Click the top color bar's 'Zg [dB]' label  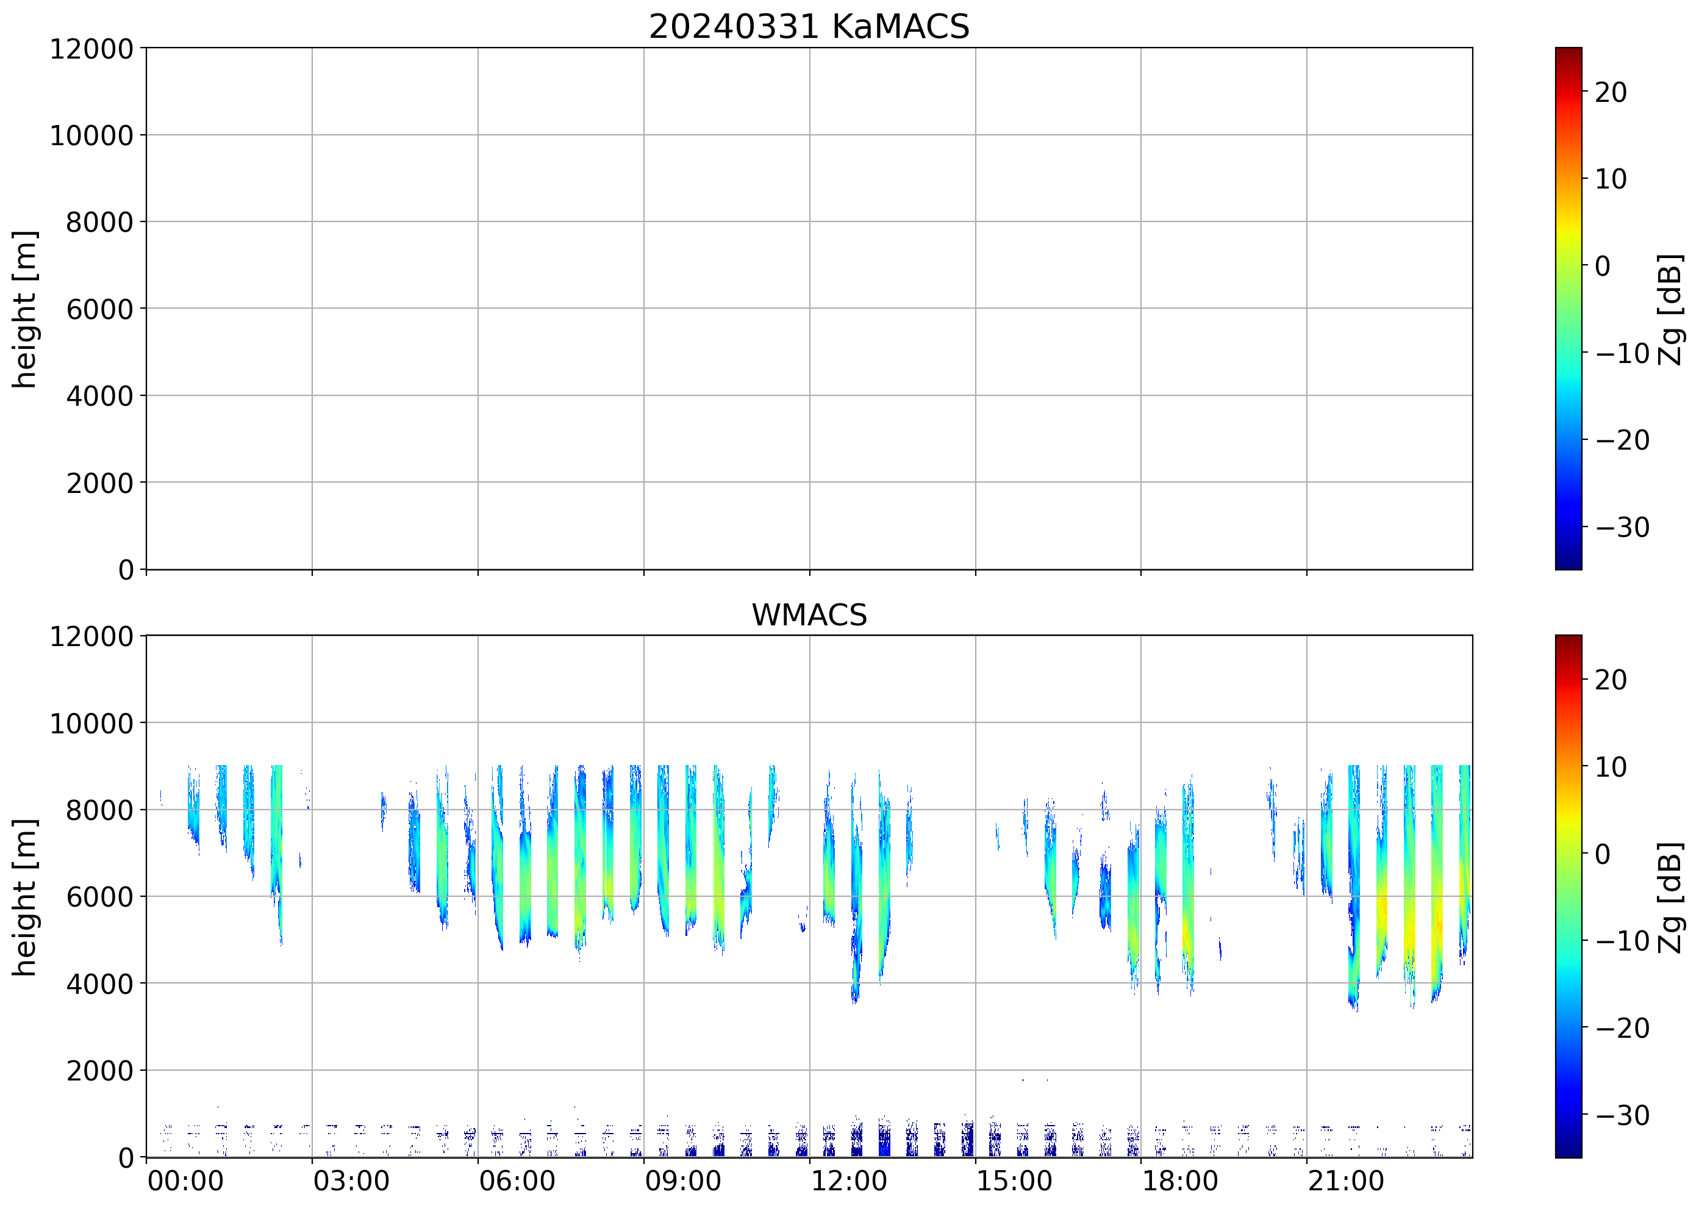click(x=1670, y=309)
